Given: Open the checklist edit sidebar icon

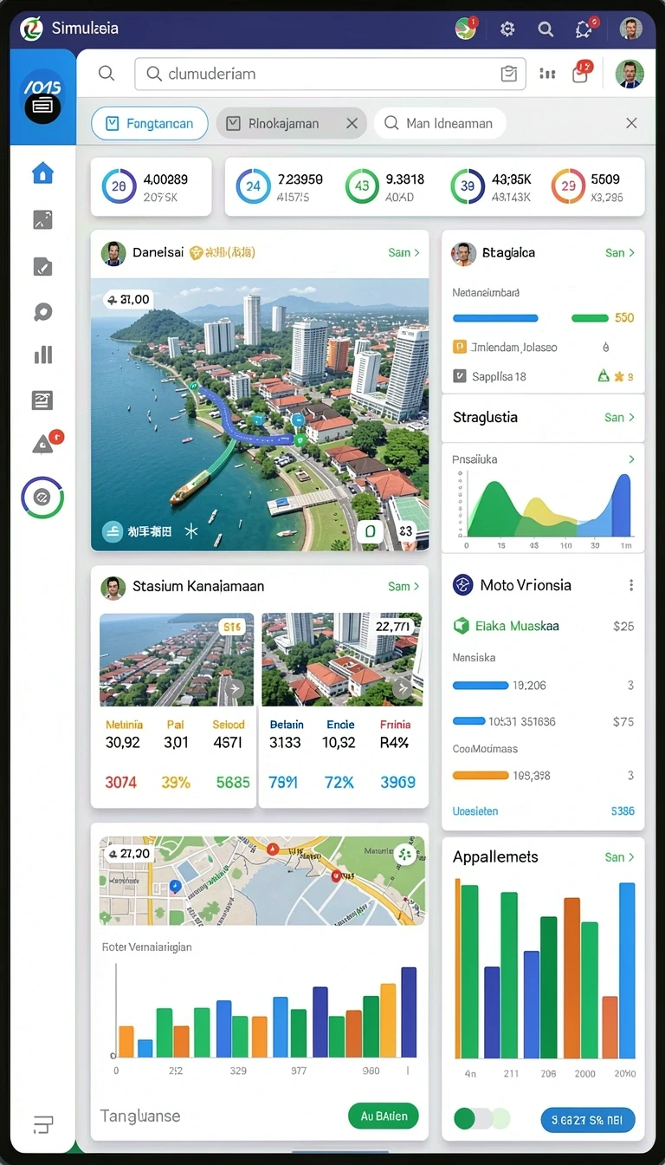Looking at the screenshot, I should click(42, 266).
